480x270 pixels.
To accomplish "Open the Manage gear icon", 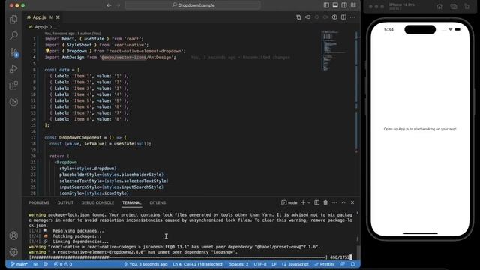I will click(13, 252).
